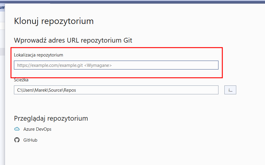
Task: Click the Klonuj repozytorium dialog title
Action: [x=54, y=21]
